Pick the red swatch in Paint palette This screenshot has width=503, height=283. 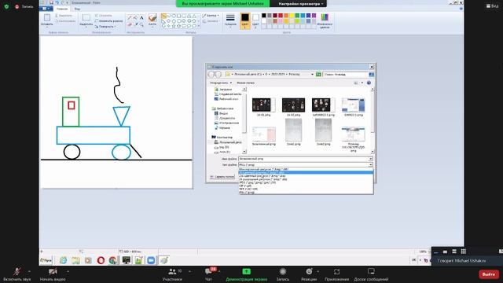[x=281, y=16]
